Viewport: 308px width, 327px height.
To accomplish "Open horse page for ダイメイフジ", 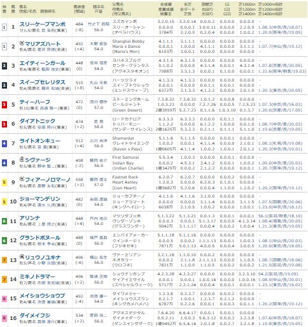I will 35,316.
